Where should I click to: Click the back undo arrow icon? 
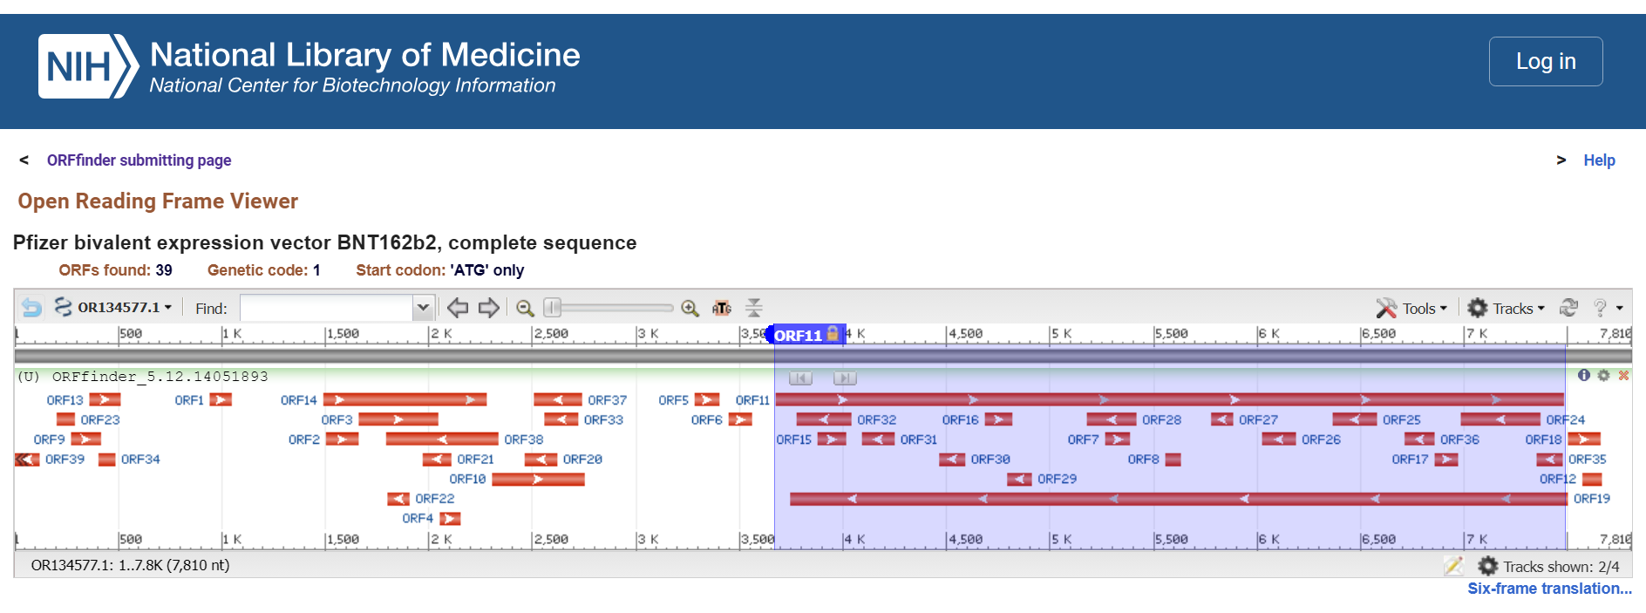pos(31,307)
